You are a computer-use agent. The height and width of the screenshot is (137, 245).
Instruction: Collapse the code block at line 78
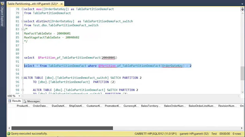pos(22,9)
